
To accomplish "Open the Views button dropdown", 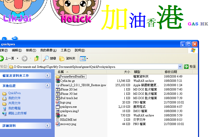I will pyautogui.click(x=84, y=58).
